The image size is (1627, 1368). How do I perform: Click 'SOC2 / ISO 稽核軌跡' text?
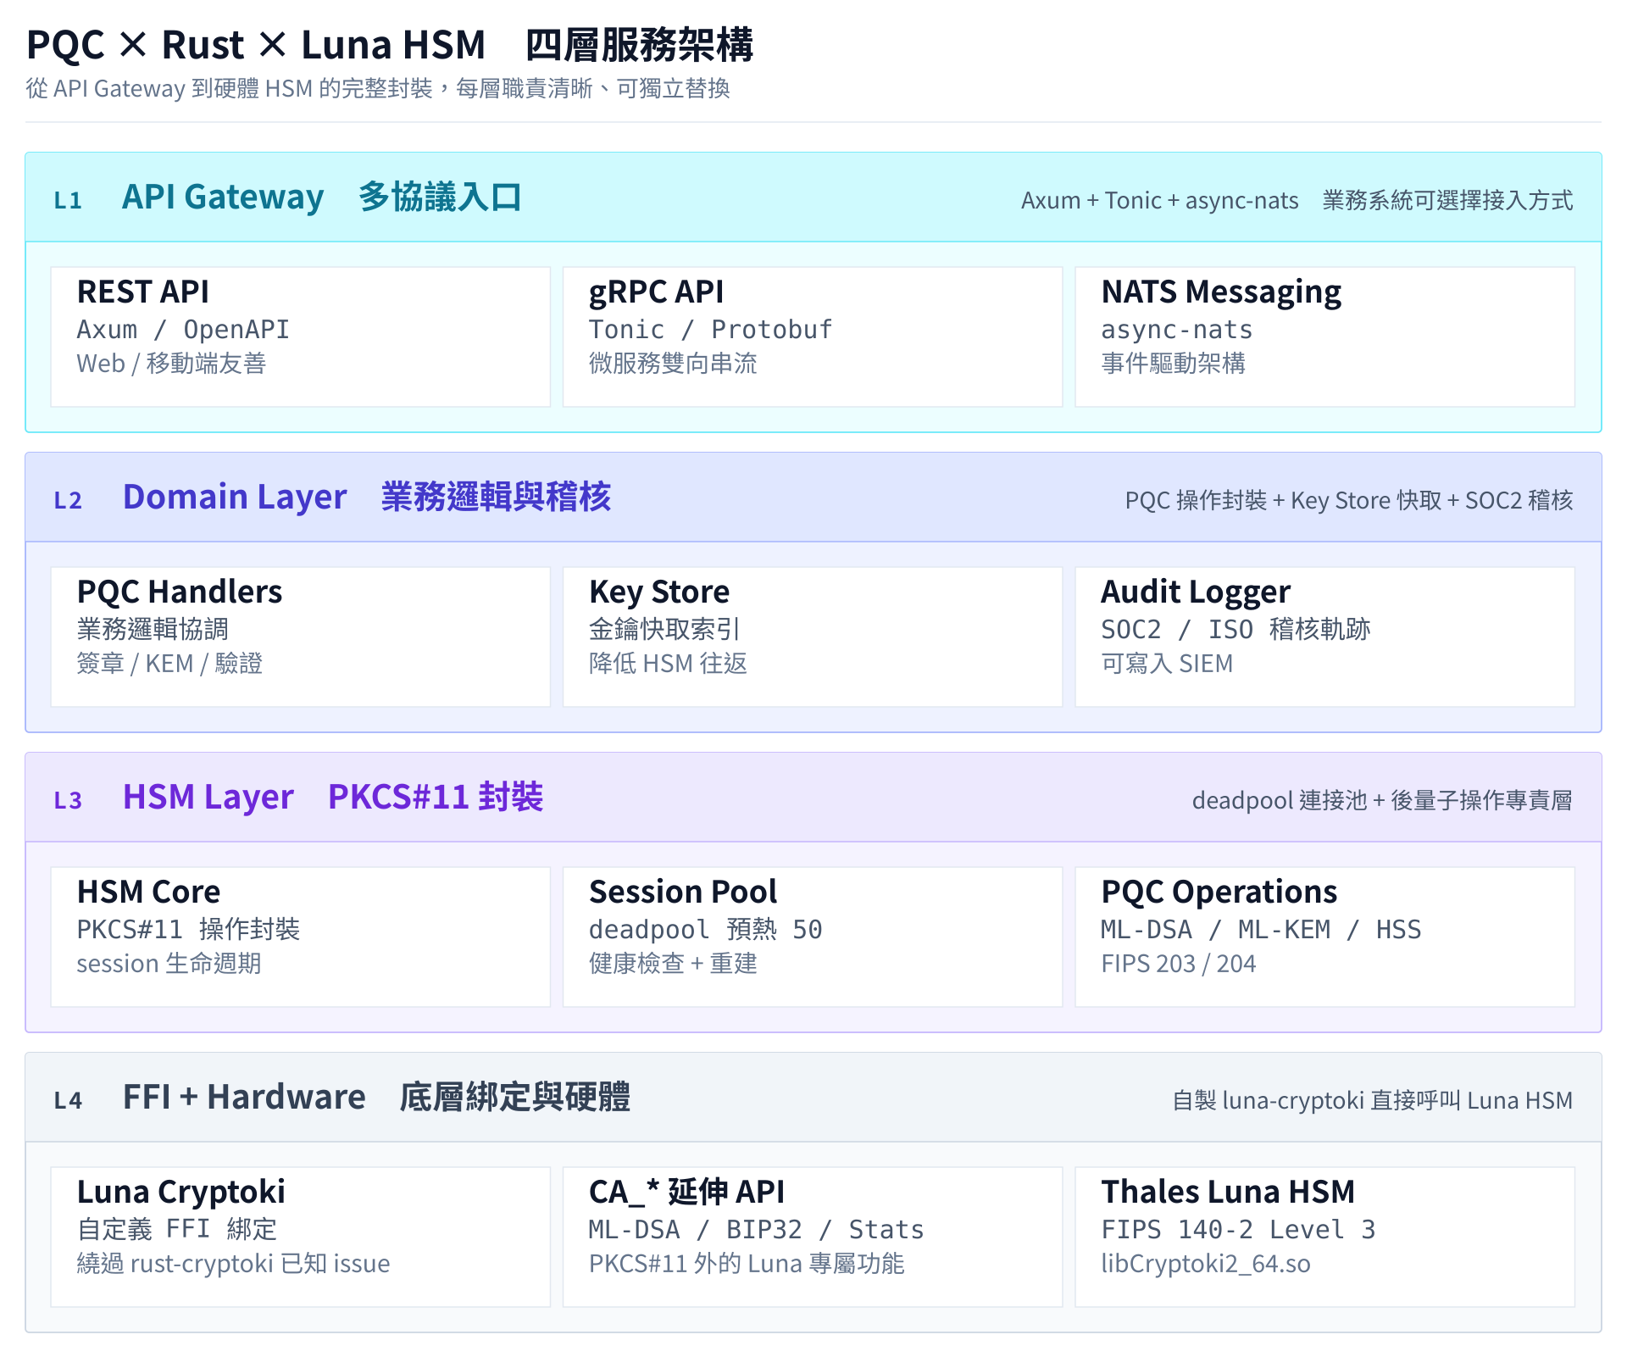pos(1236,630)
